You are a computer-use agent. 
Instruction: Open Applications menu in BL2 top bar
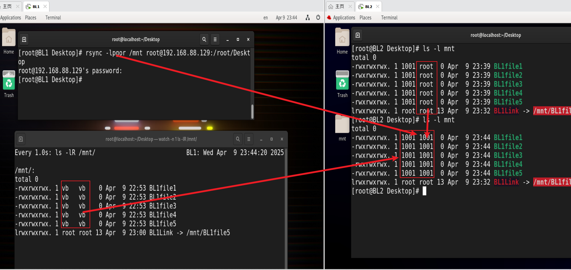tap(344, 18)
